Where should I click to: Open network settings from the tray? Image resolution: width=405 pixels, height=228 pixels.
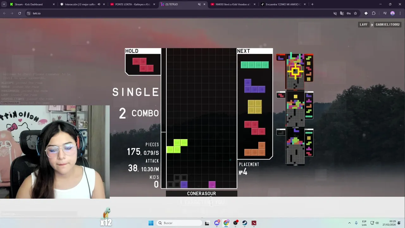[372, 223]
